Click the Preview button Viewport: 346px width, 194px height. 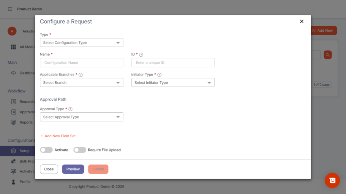point(73,169)
